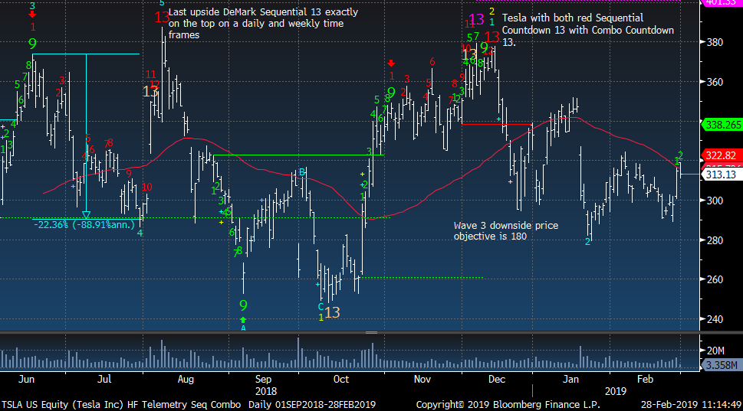Click the Feb month label on the time axis
743x411 pixels.
tap(645, 380)
